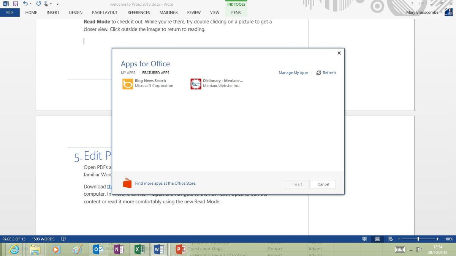The width and height of the screenshot is (456, 256).
Task: Show the touch keyboard from the system tray
Action: click(400, 250)
